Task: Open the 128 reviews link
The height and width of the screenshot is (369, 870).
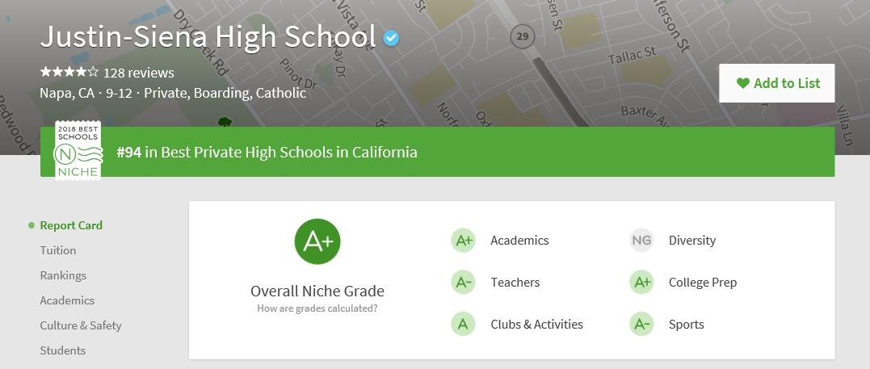Action: (139, 73)
